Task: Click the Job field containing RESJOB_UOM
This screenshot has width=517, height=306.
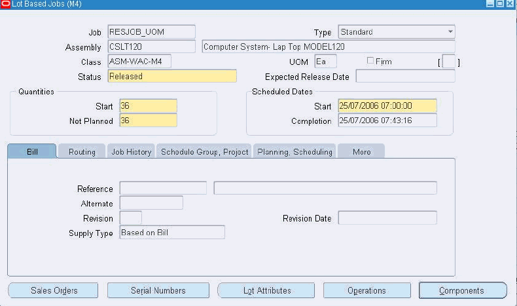Action: tap(152, 31)
